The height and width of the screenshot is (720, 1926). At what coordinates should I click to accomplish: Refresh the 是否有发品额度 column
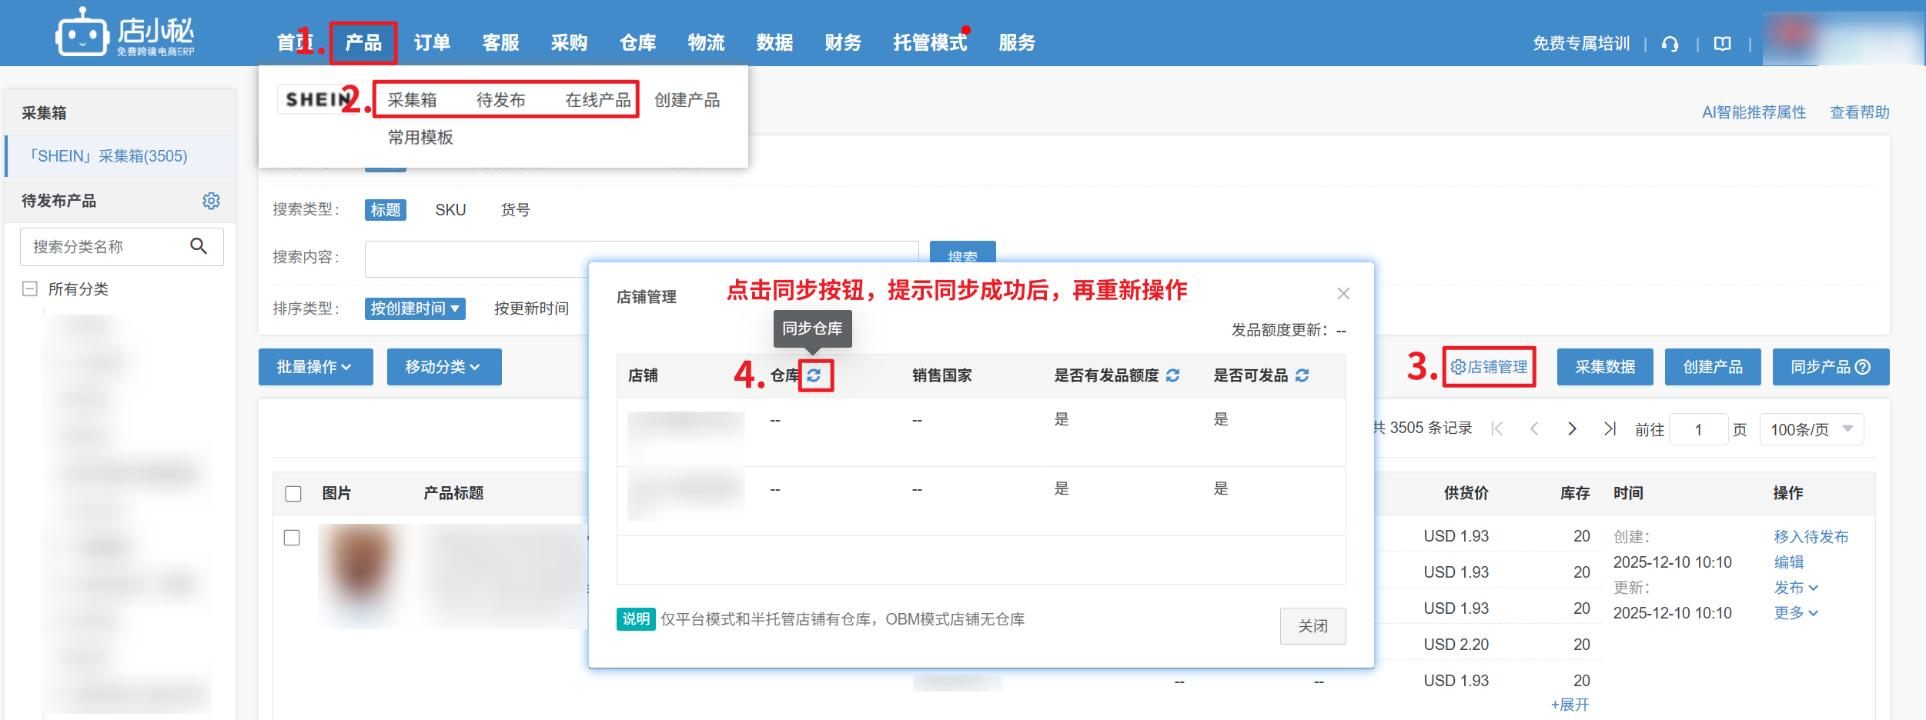click(x=1172, y=375)
